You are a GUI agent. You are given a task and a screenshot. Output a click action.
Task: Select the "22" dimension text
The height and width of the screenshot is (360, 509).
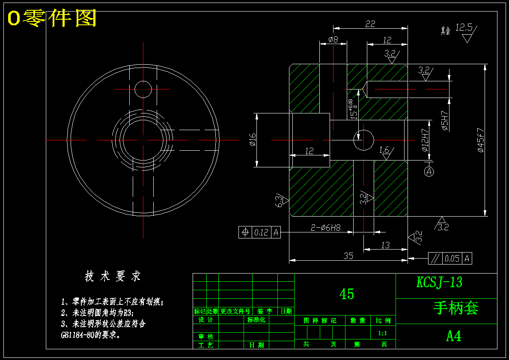pos(370,24)
